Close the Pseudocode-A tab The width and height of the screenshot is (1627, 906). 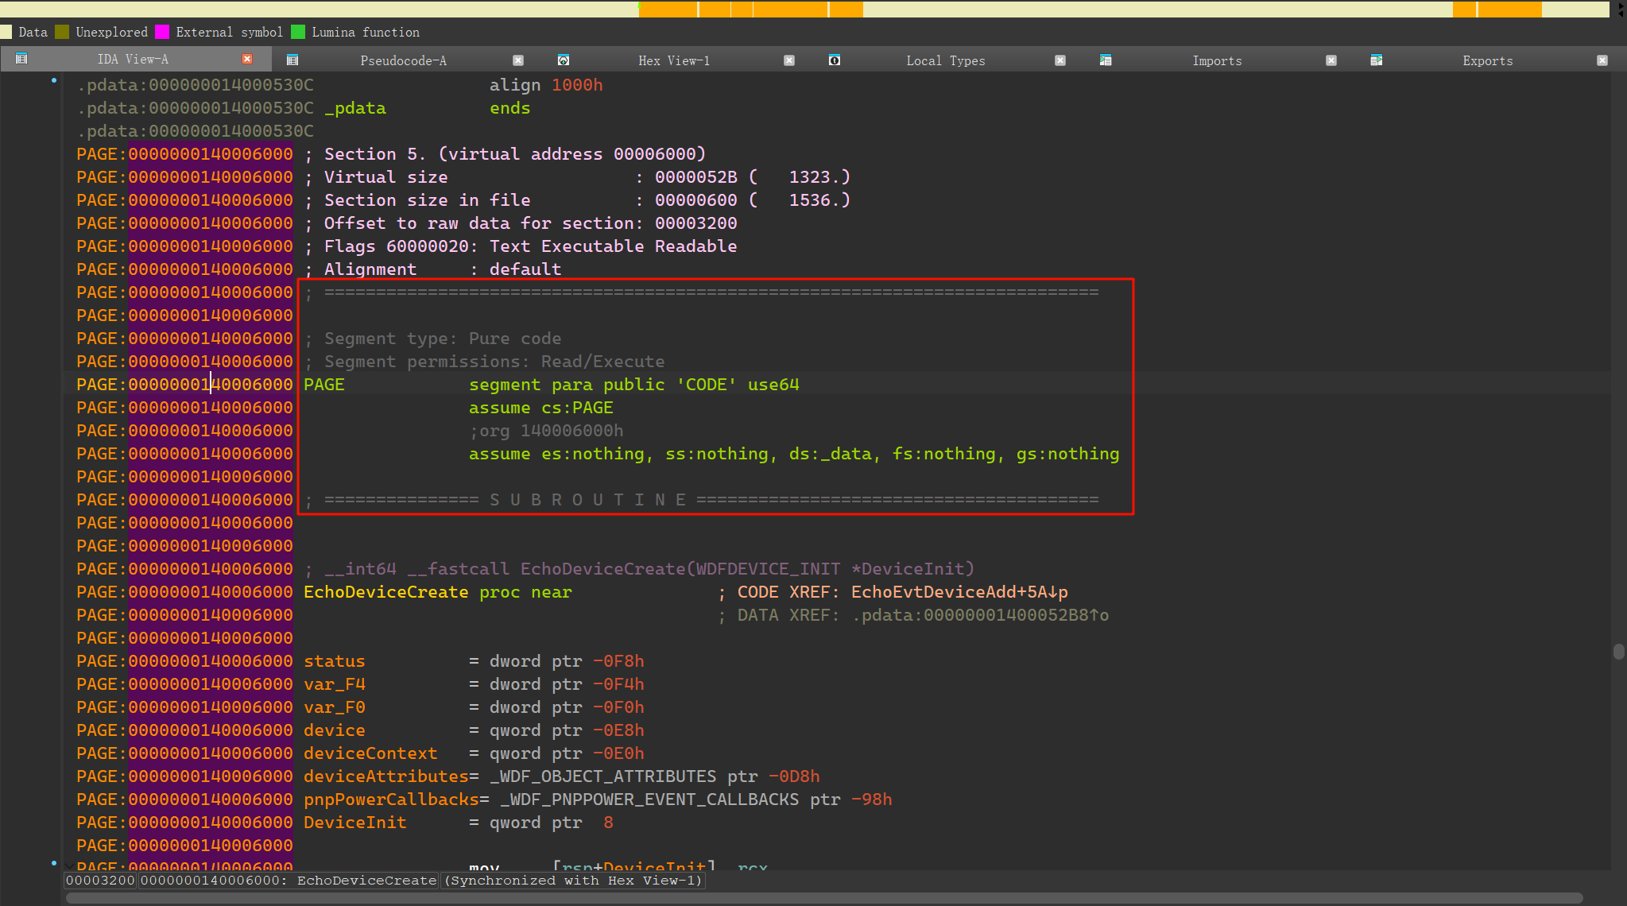(518, 60)
